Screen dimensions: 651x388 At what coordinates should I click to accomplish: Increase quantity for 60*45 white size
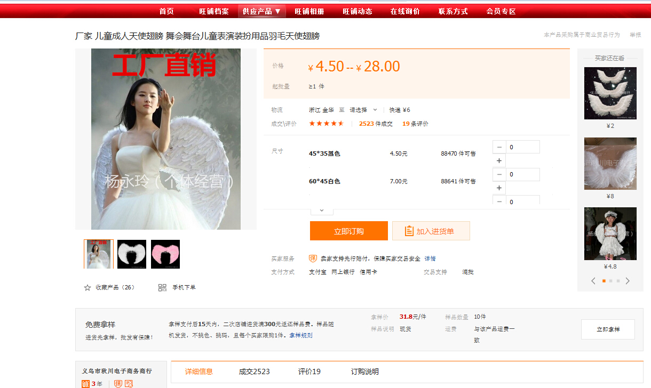click(x=499, y=189)
